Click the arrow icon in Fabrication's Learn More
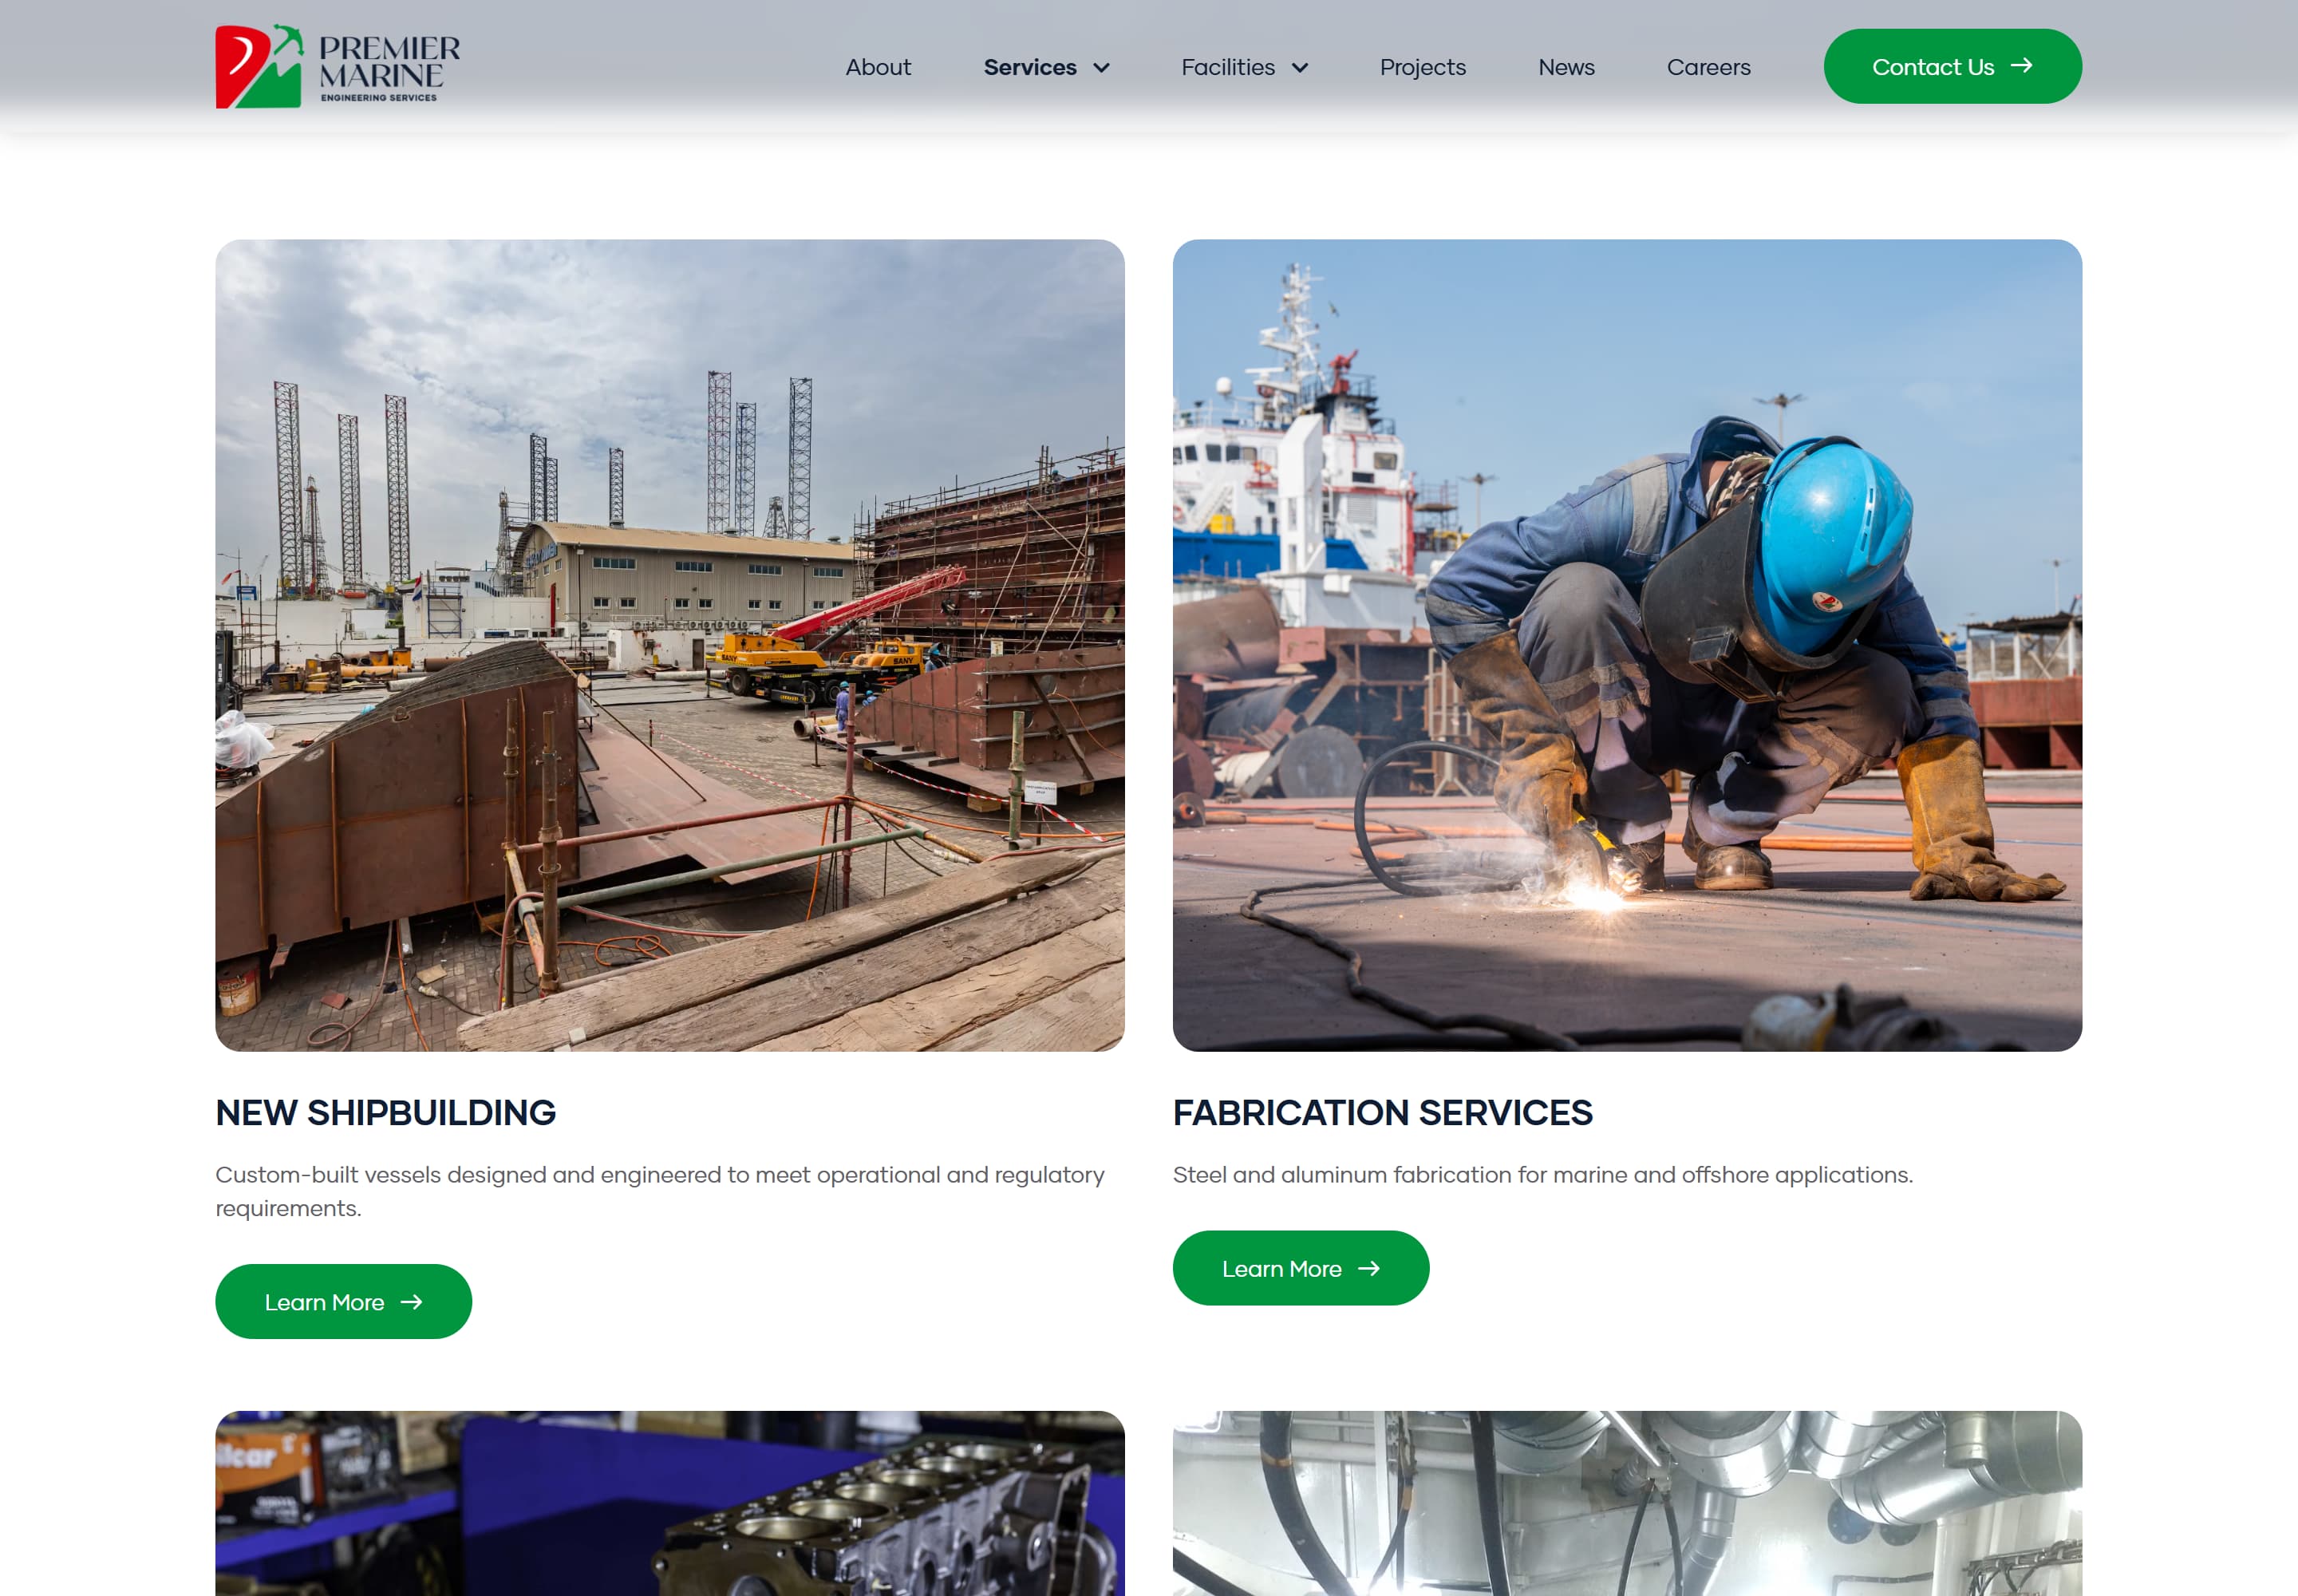Screen dimensions: 2298x1596 (x=1369, y=1269)
